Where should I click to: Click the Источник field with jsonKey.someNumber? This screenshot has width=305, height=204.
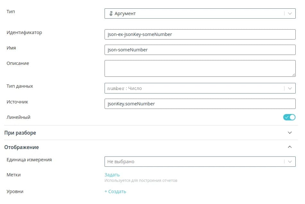tap(200, 104)
